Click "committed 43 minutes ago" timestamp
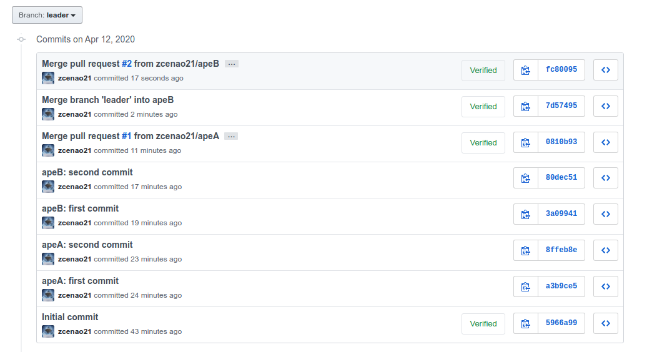Viewport: 647px width, 352px height. pos(138,332)
